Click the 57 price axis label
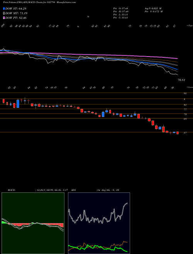The width and height of the screenshot is (193, 254). coord(185,133)
